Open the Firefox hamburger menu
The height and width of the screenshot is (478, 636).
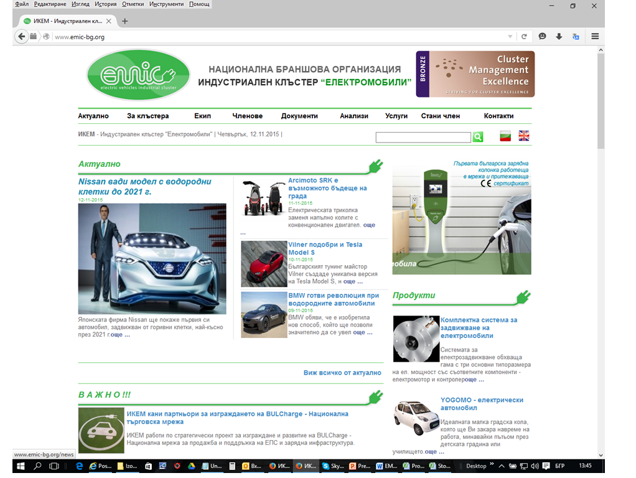(595, 37)
